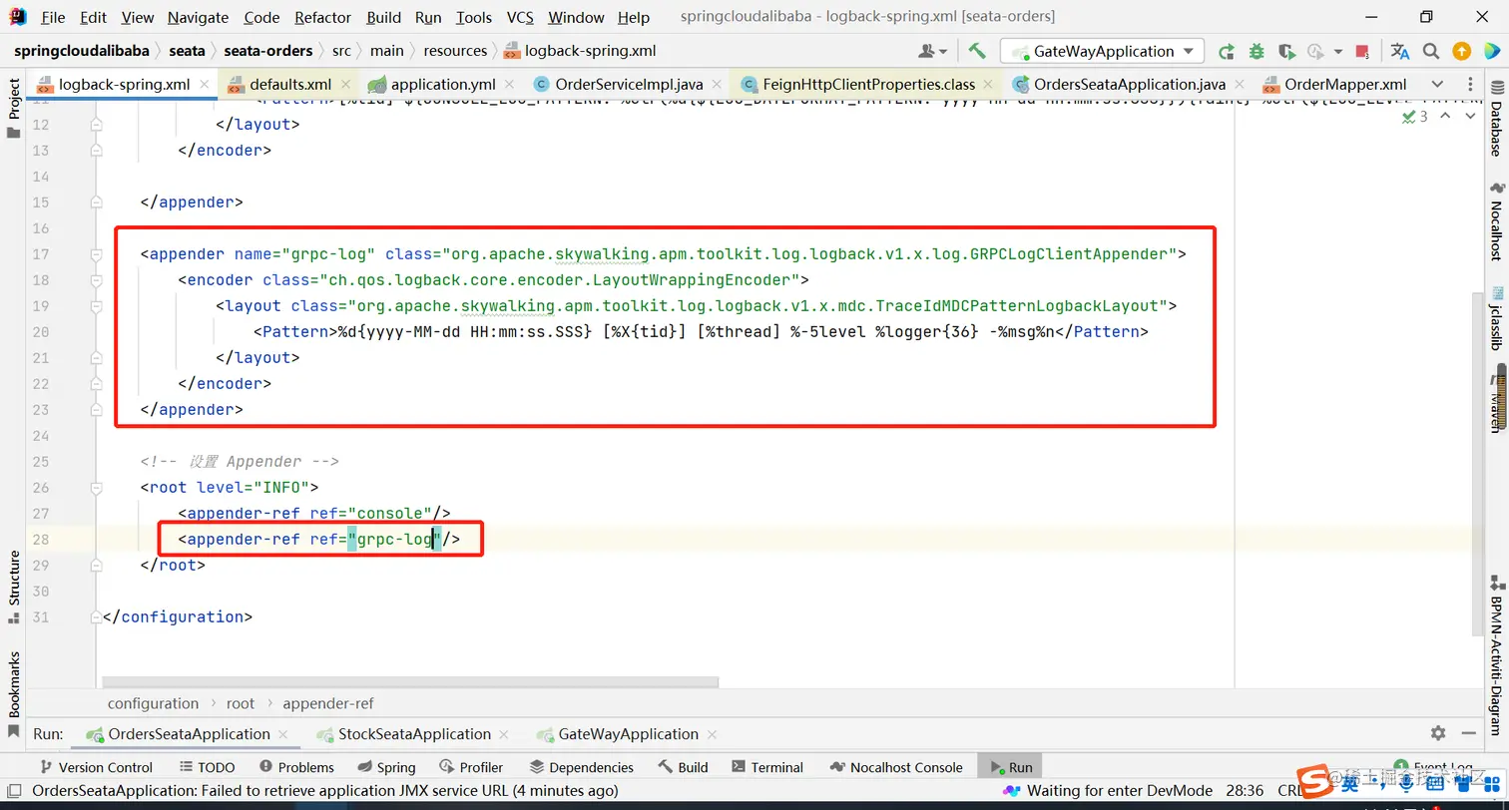Click springcloudalibaba breadcrumb in navigation bar
This screenshot has width=1509, height=810.
82,51
